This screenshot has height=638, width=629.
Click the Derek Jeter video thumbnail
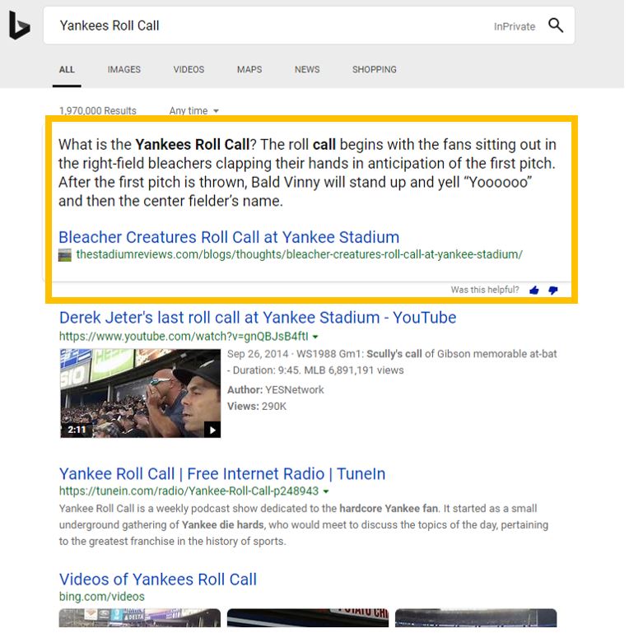pyautogui.click(x=140, y=394)
